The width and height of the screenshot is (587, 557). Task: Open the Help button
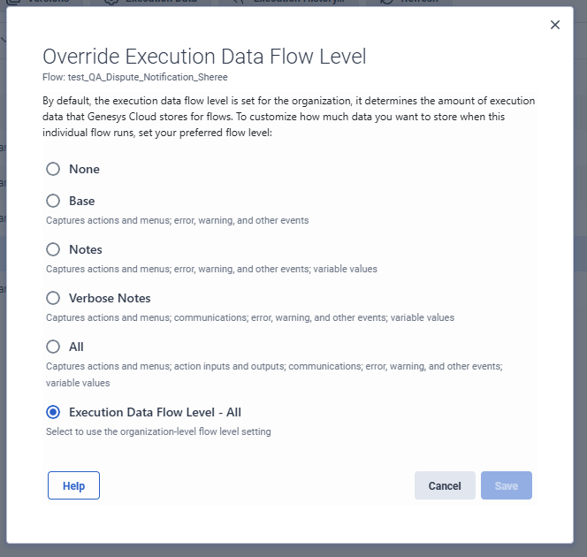(73, 485)
